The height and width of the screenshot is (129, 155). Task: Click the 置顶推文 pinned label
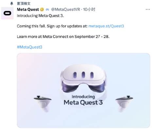click(24, 4)
